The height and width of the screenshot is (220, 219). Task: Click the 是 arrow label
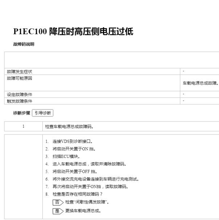coord(58,211)
